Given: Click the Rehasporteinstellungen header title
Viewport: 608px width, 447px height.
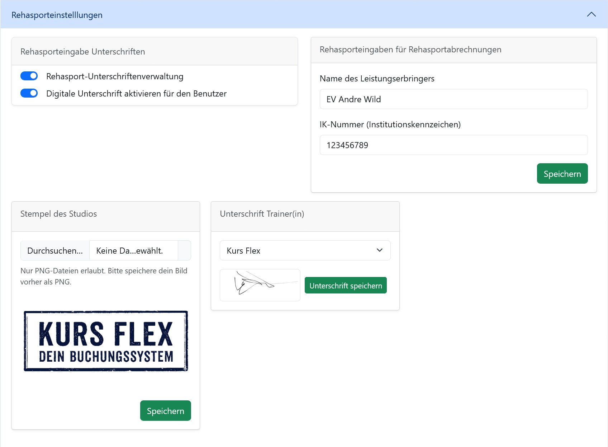Looking at the screenshot, I should (57, 15).
